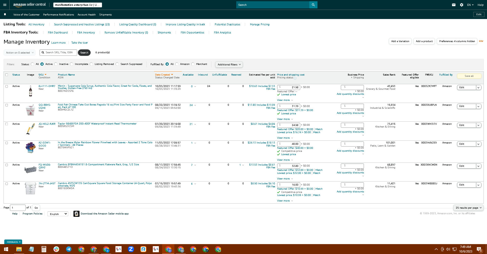Click the magnifier search button in header

point(313,5)
